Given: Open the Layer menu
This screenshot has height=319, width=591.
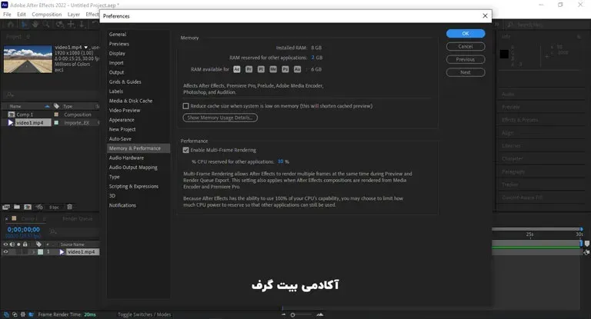Looking at the screenshot, I should pos(74,15).
